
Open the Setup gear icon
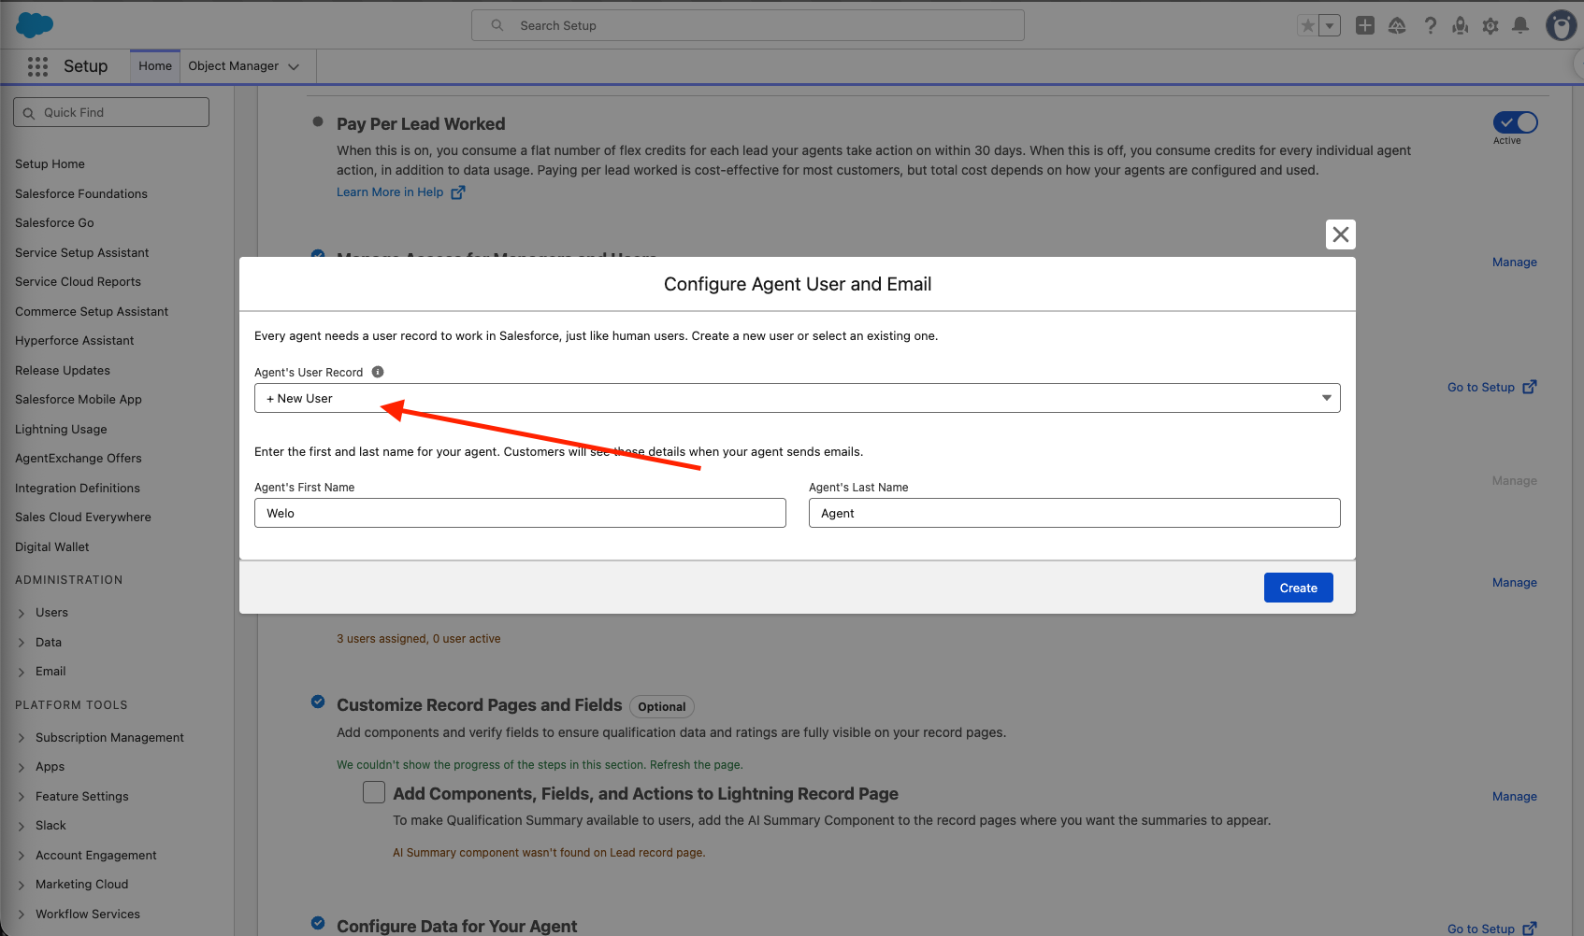coord(1490,26)
